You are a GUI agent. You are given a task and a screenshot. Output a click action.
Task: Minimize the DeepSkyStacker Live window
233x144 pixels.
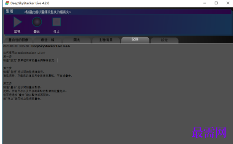pos(205,3)
